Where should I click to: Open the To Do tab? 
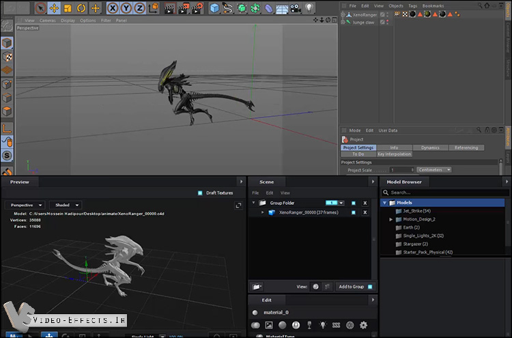click(358, 154)
